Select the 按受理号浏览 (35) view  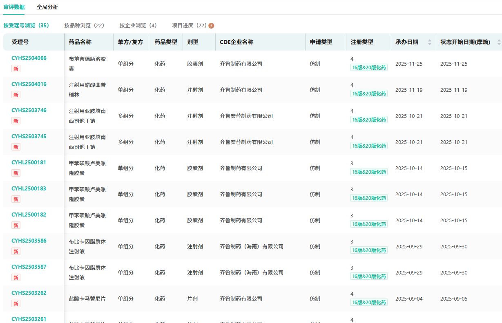pyautogui.click(x=26, y=25)
